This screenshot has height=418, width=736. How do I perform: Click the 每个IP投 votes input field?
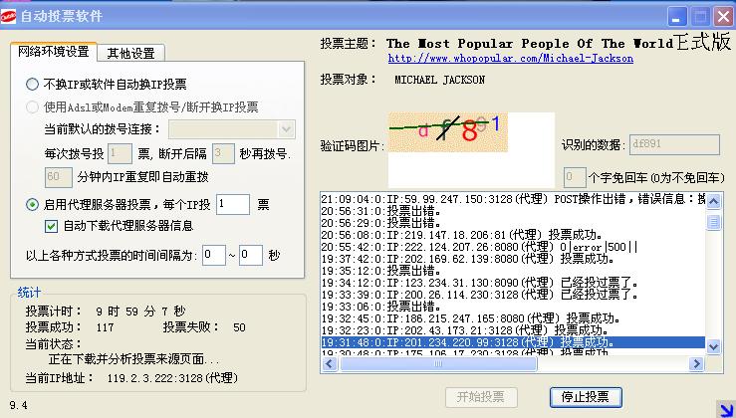pyautogui.click(x=233, y=205)
